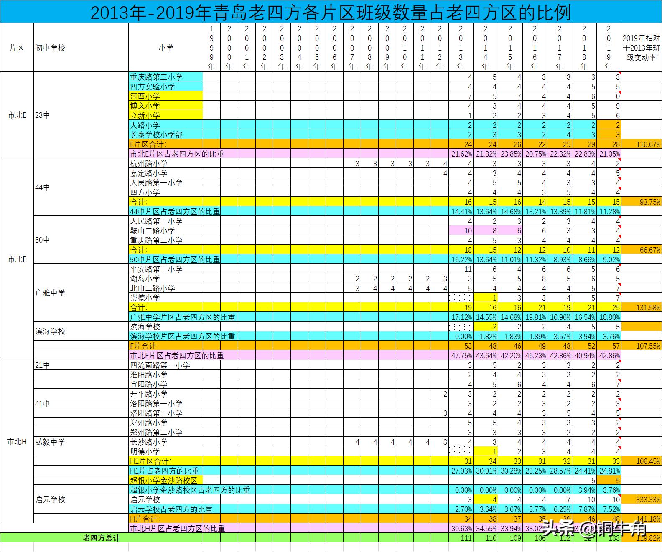Select the "50中" middle school cell
Image resolution: width=662 pixels, height=552 pixels.
point(81,240)
